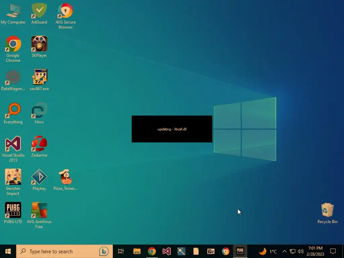The width and height of the screenshot is (344, 258).
Task: Select the Hoxx desktop shortcut
Action: tap(39, 113)
